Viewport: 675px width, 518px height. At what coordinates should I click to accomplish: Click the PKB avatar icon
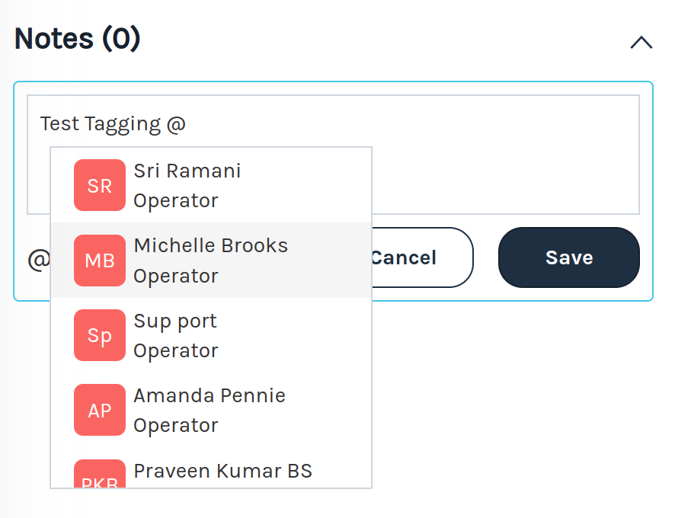tap(100, 477)
